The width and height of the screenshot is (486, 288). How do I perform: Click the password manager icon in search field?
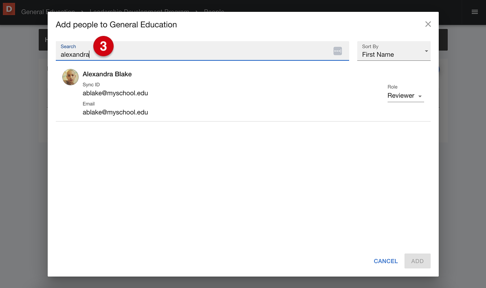[x=338, y=51]
